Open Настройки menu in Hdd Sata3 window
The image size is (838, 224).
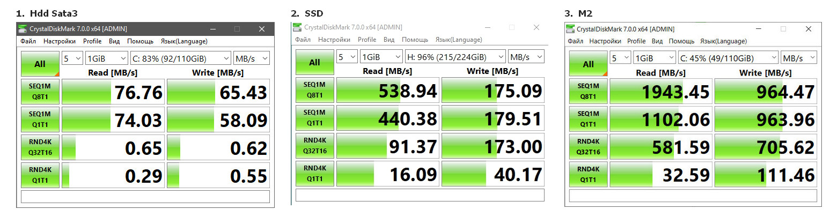coord(60,41)
